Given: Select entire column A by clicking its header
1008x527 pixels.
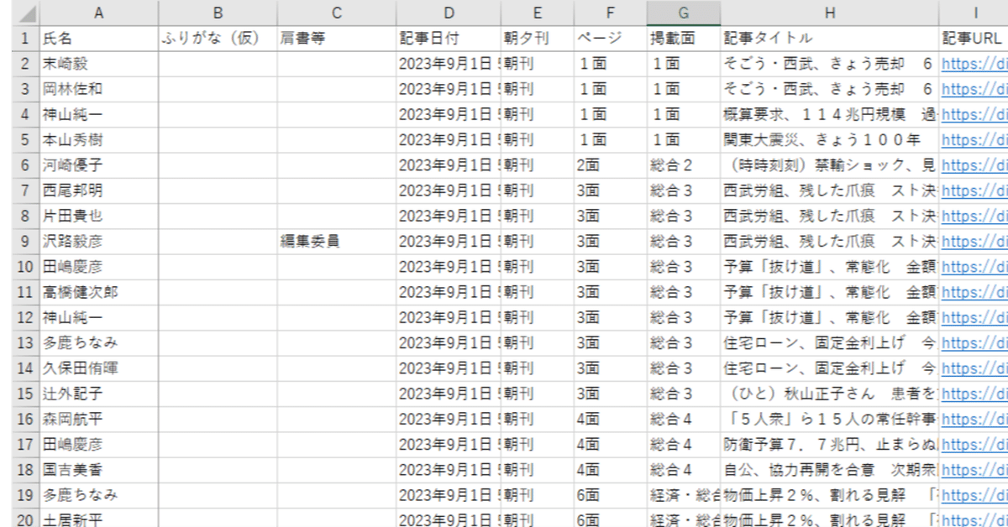Looking at the screenshot, I should point(98,12).
